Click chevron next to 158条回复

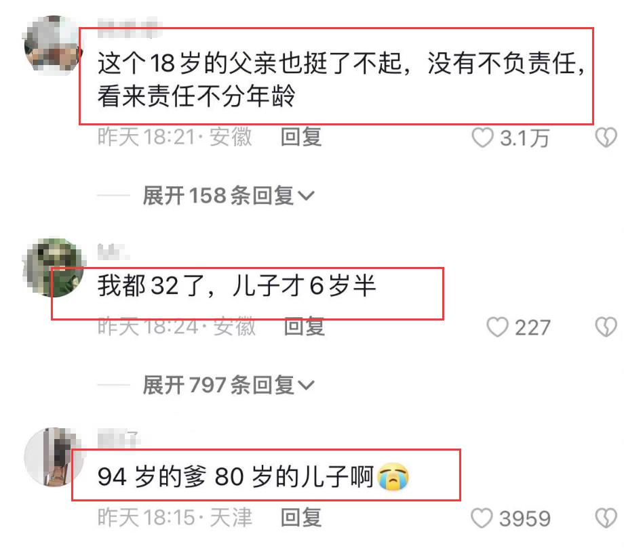306,196
